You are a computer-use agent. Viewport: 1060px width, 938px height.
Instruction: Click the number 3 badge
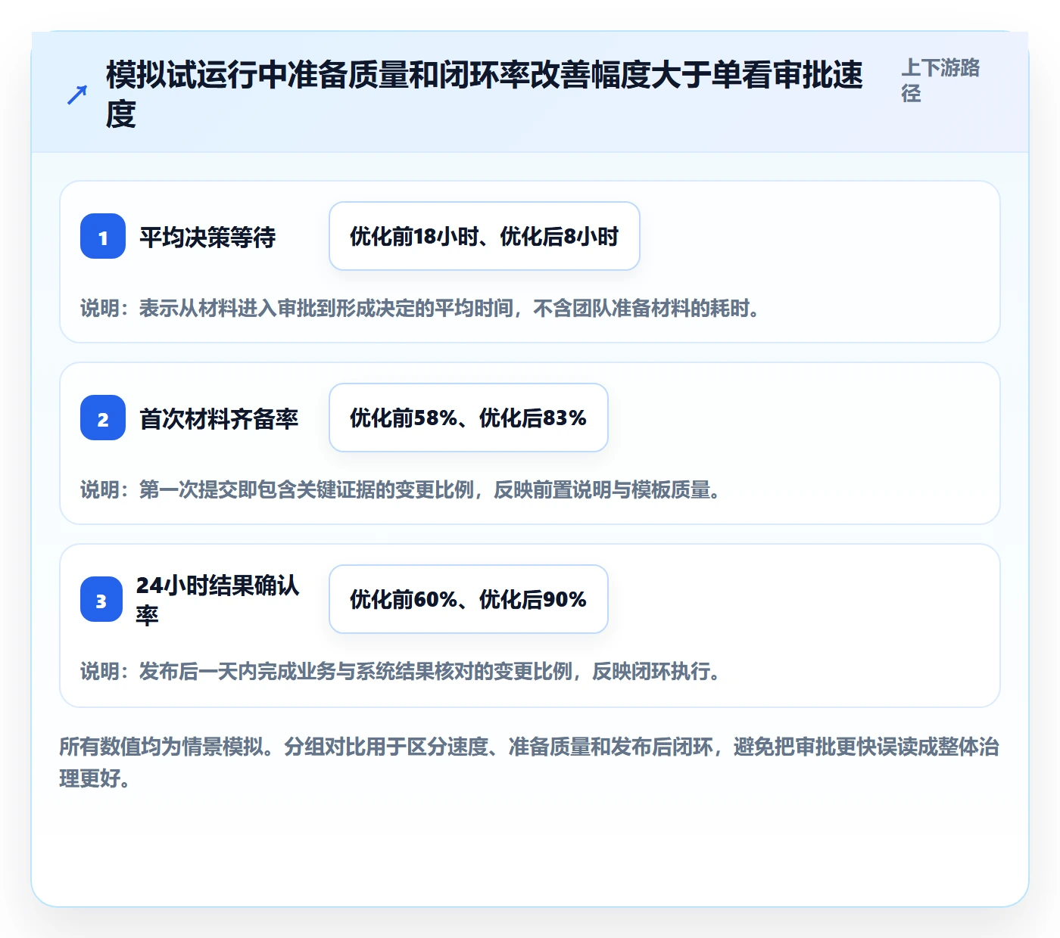pos(101,599)
